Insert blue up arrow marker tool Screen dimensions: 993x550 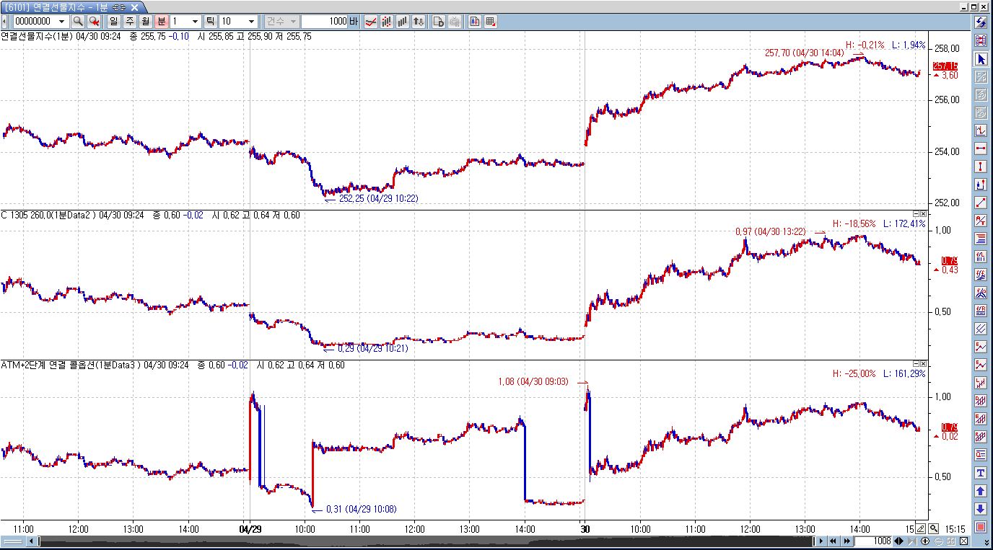point(981,491)
